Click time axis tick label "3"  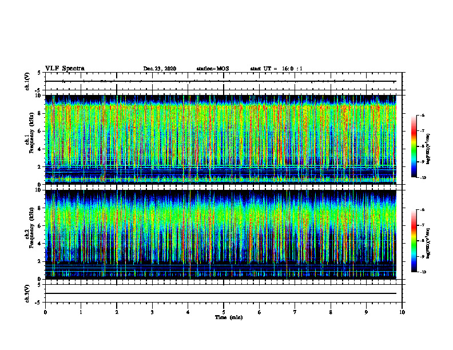(152, 312)
